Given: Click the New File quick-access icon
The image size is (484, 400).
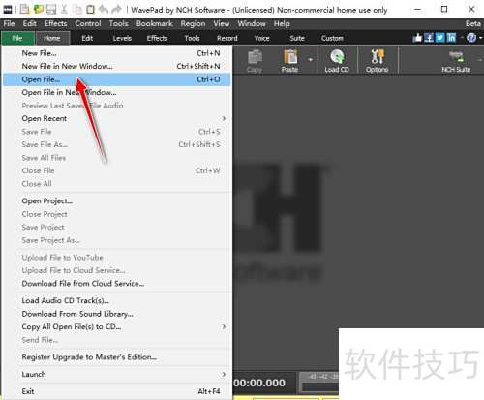Looking at the screenshot, I should pos(24,10).
